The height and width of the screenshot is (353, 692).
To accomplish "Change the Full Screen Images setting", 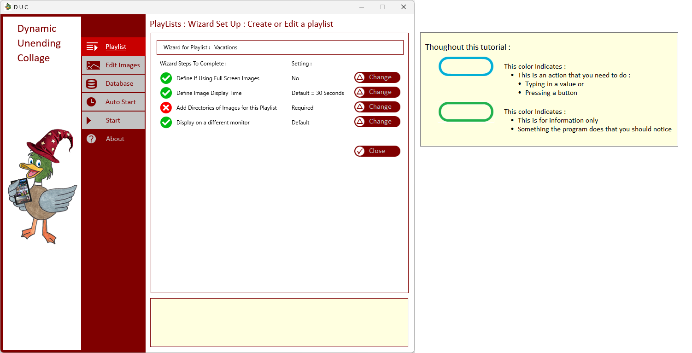I will (x=377, y=77).
